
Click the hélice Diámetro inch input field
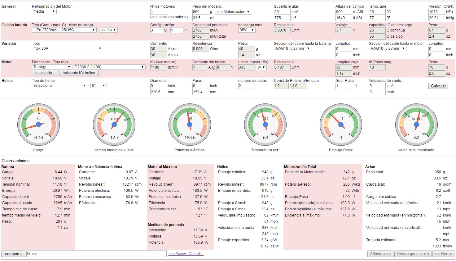coord(158,86)
